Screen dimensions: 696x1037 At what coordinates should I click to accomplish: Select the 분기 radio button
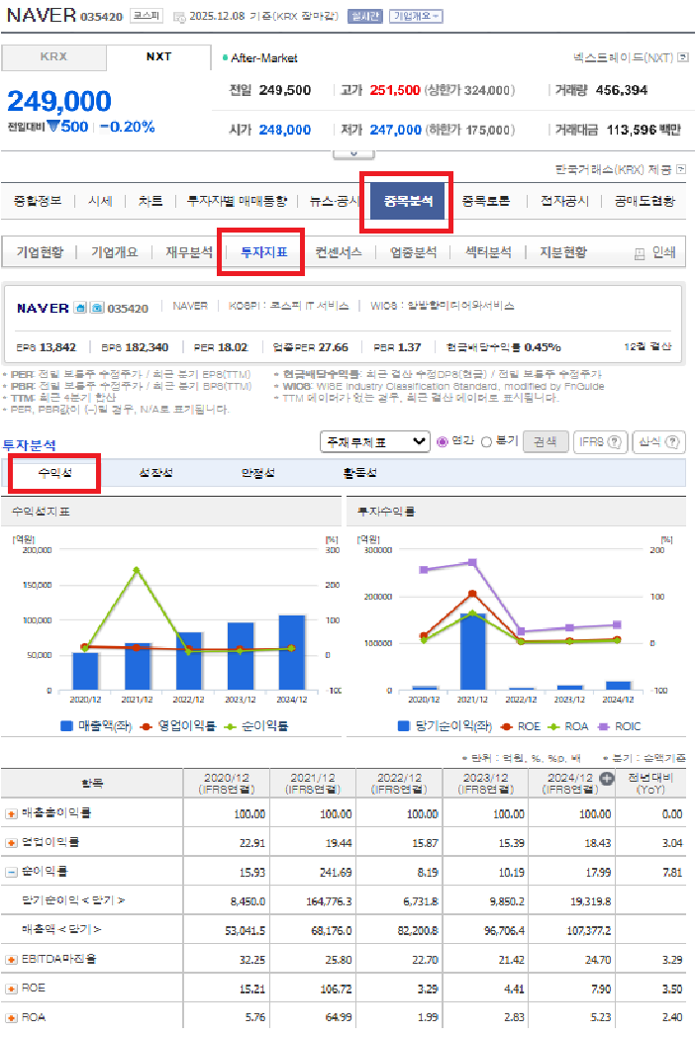[486, 441]
